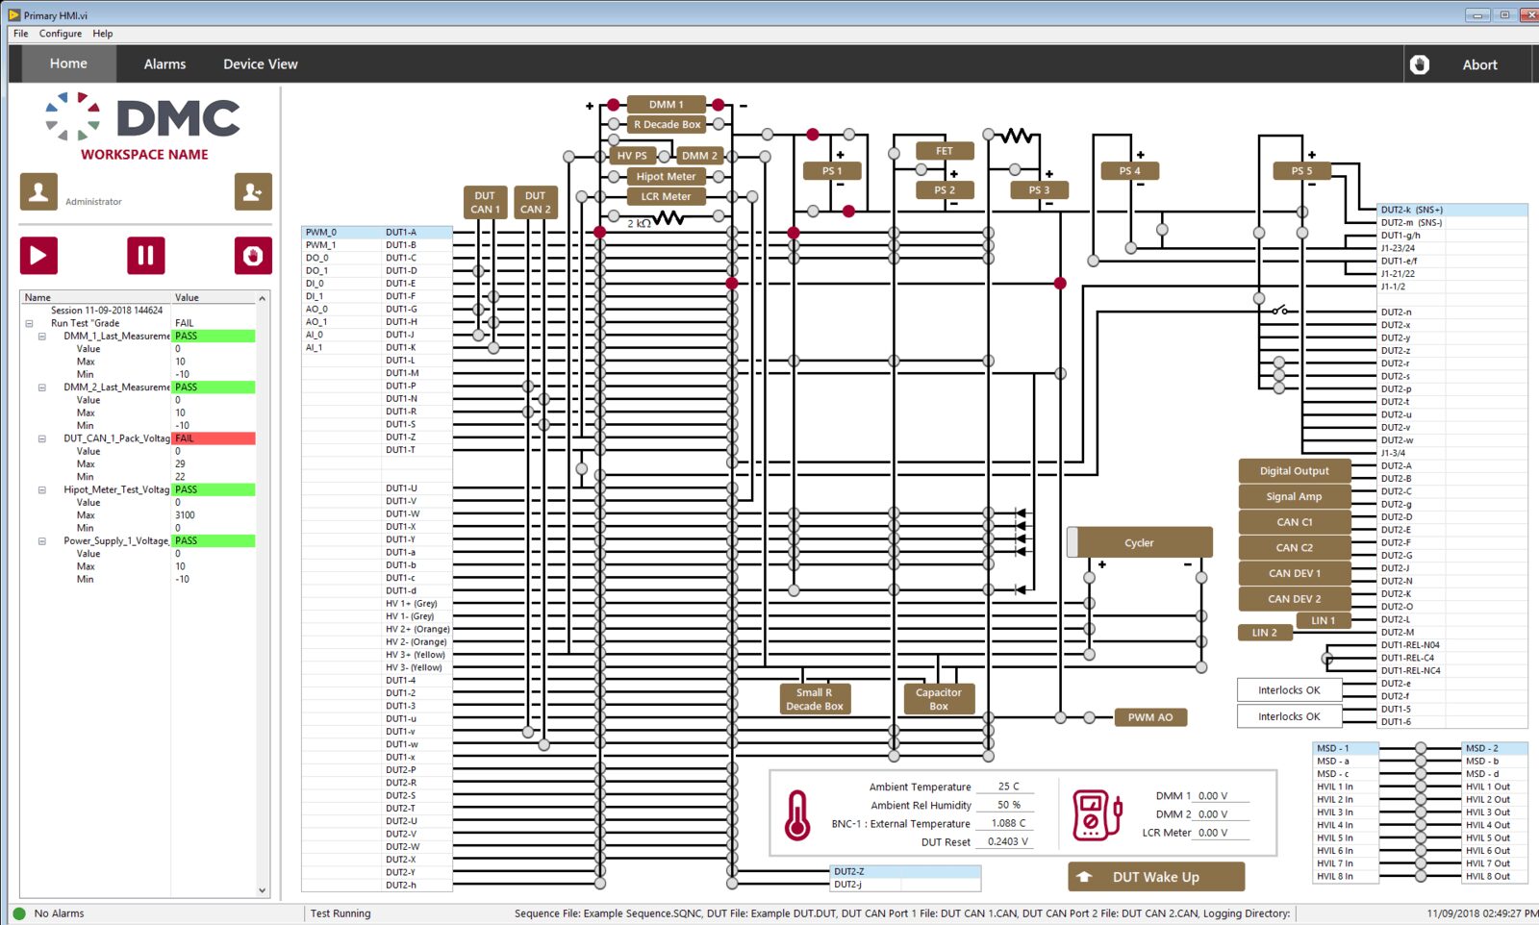Screen dimensions: 1539x925
Task: Click the Administrator user profile icon
Action: click(x=38, y=191)
